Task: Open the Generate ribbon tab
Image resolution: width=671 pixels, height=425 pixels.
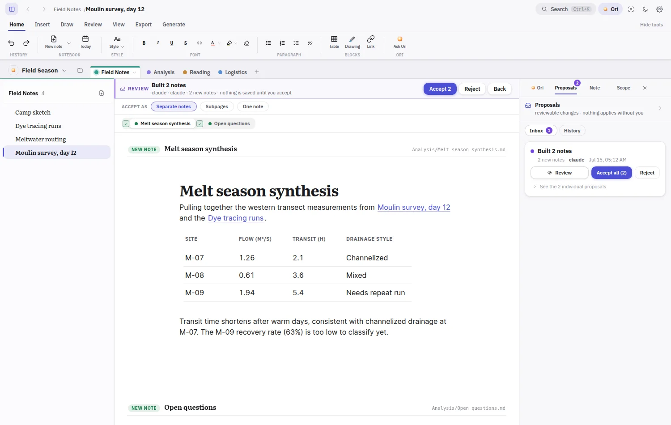Action: coord(174,25)
